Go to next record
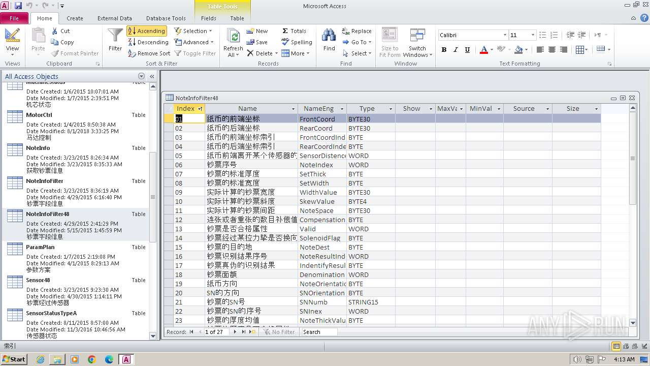The height and width of the screenshot is (366, 650). pos(235,332)
